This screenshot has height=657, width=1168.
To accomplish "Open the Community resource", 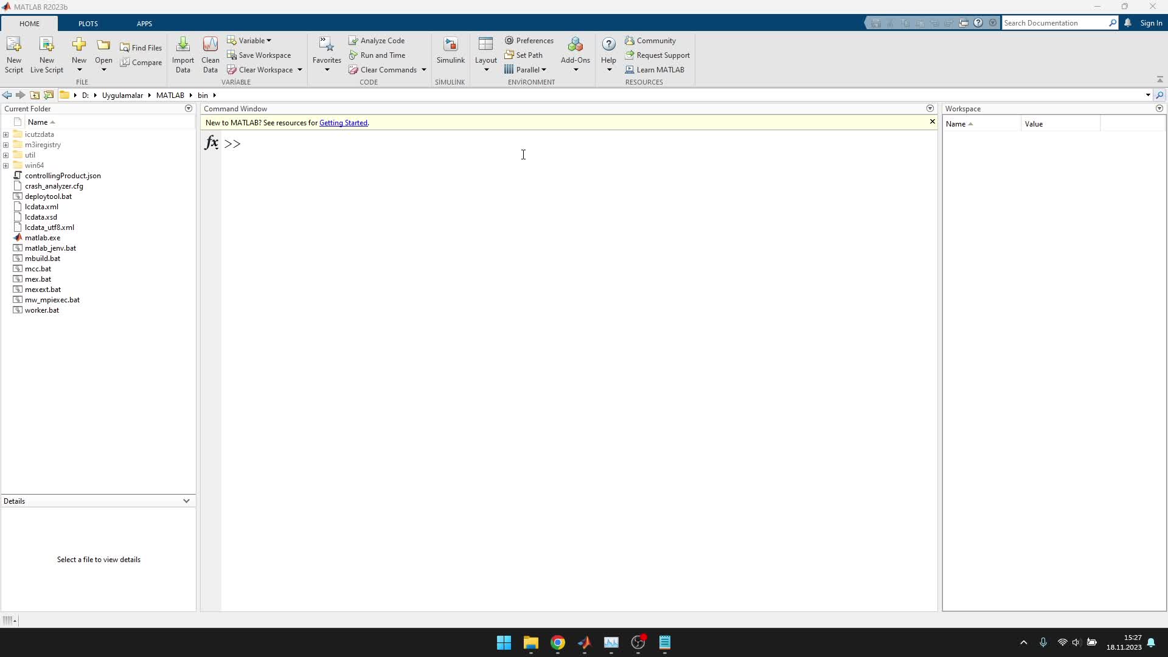I will (x=650, y=40).
